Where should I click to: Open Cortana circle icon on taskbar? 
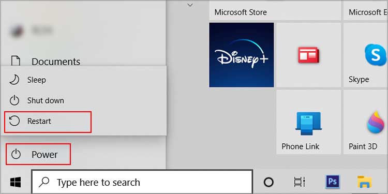[x=268, y=183]
